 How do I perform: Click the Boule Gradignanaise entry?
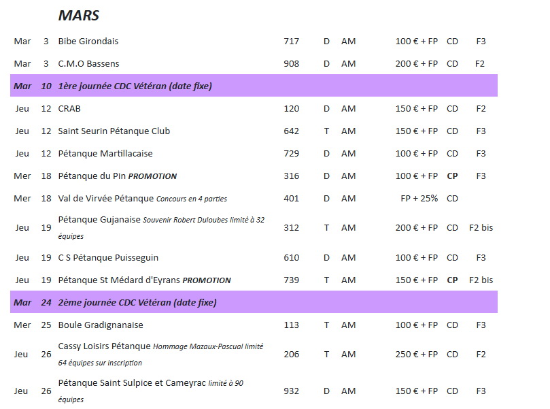tap(101, 325)
